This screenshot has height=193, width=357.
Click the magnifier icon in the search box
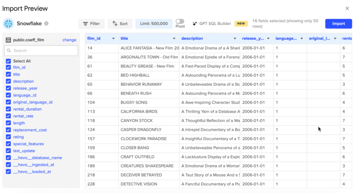click(x=9, y=51)
